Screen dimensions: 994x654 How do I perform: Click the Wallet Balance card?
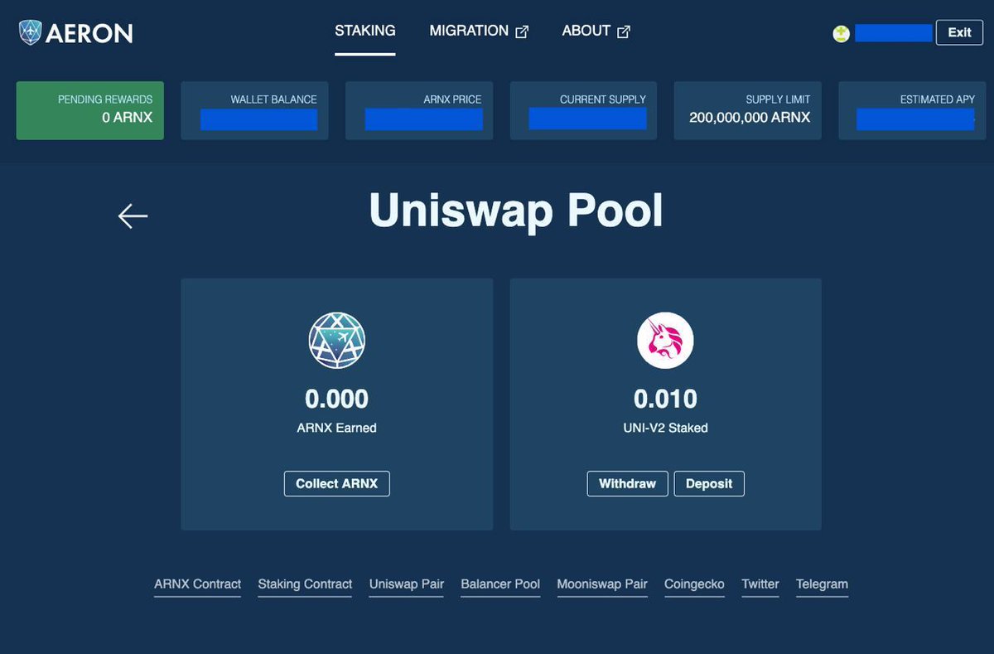point(254,110)
